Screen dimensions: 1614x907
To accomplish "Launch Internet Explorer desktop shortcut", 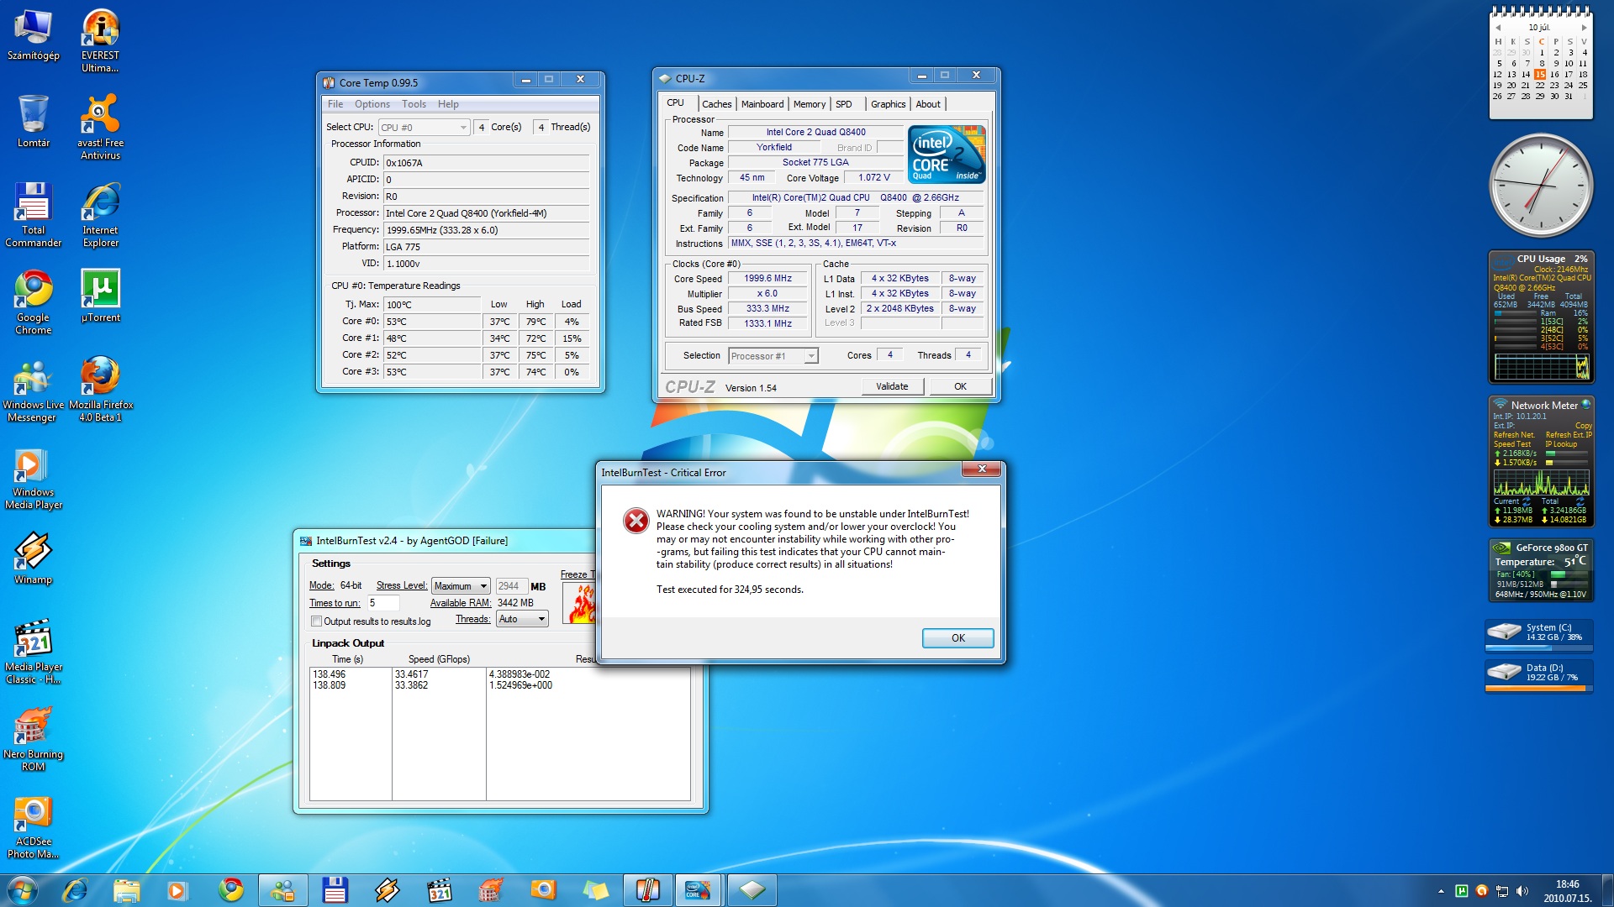I will [x=100, y=214].
